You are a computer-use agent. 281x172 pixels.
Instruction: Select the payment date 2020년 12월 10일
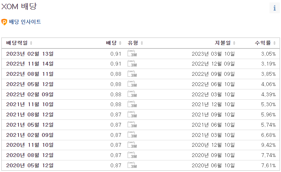pos(213,145)
